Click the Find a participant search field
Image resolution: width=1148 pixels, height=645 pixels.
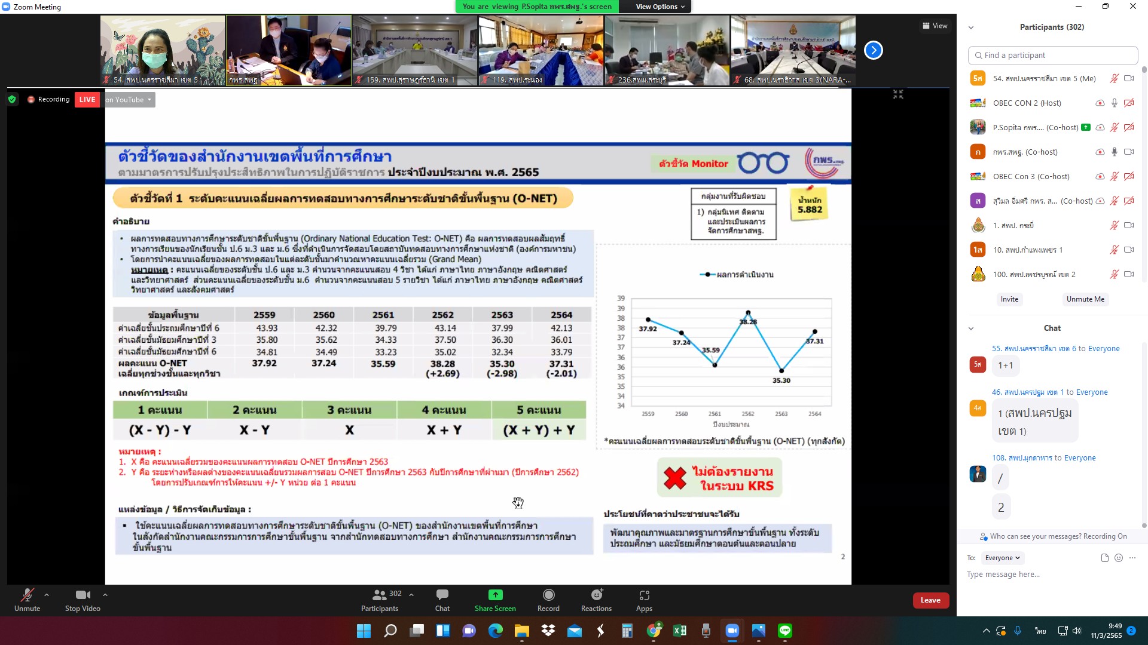1052,55
